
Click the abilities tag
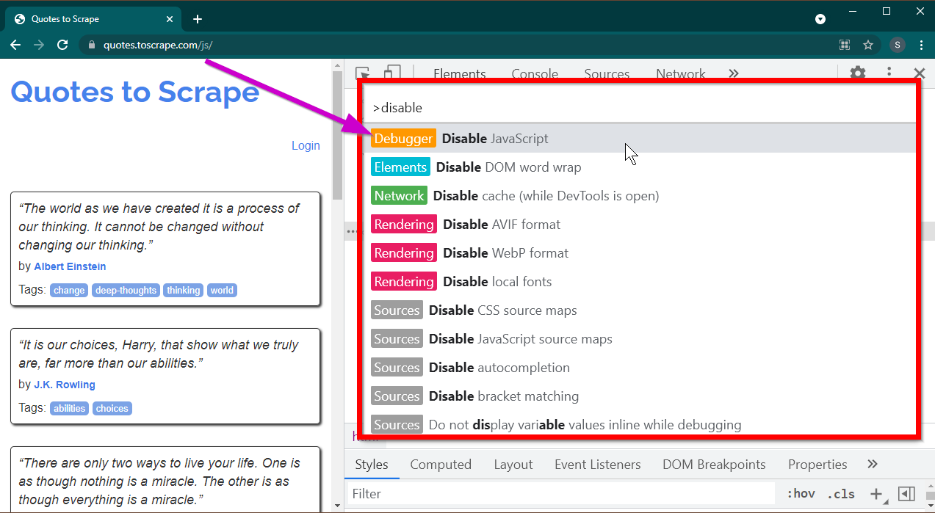click(69, 409)
